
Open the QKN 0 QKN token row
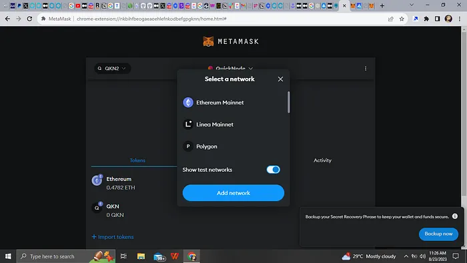[x=134, y=210]
